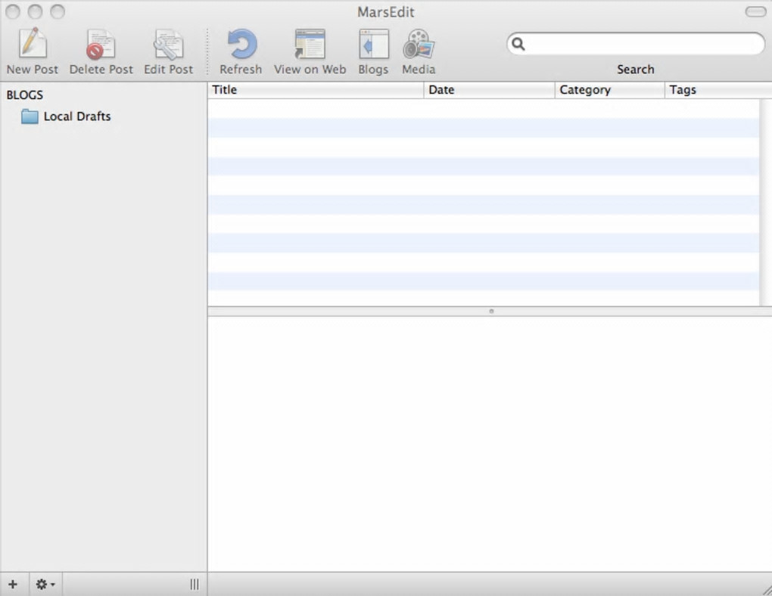The width and height of the screenshot is (772, 596).
Task: Click the search magnifying glass icon
Action: (518, 45)
